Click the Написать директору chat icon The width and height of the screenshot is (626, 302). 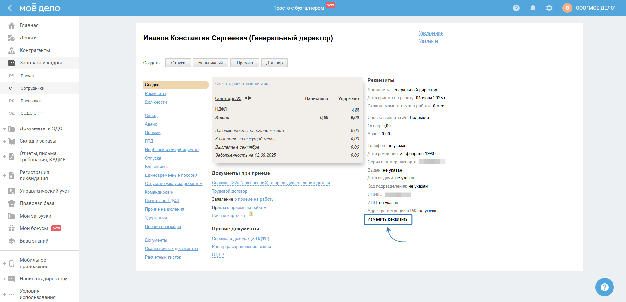point(12,279)
